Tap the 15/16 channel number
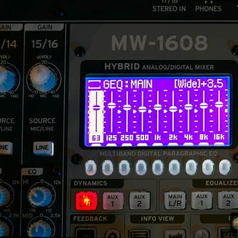Screen dimensions: 238x238 coord(45,44)
